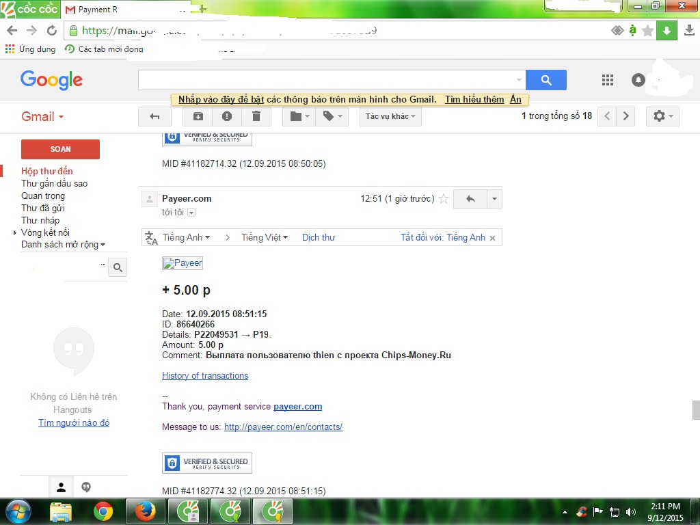This screenshot has height=525, width=700.
Task: Reload the page with the refresh icon
Action: pos(52,30)
